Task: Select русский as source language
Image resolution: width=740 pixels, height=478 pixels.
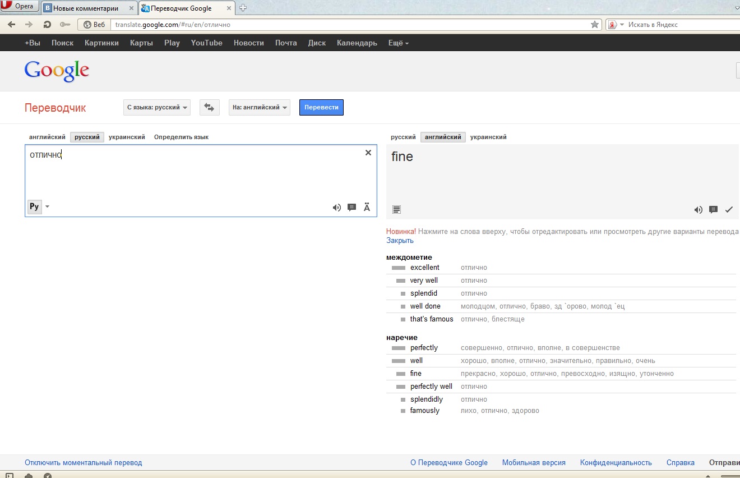Action: coord(87,137)
